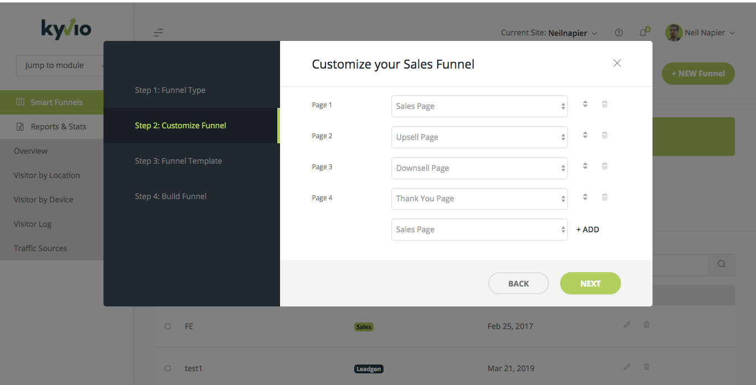
Task: Click the date Mar 21, 2019
Action: (x=511, y=368)
